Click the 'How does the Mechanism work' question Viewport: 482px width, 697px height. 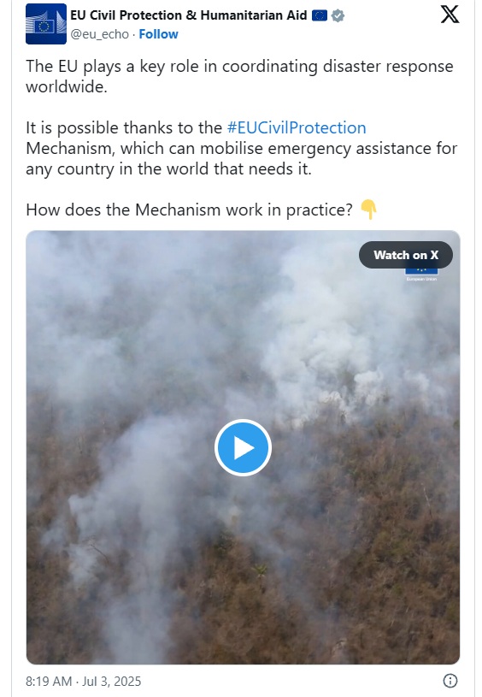[x=189, y=210]
